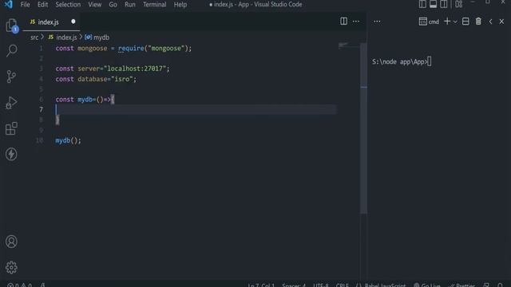Toggle the bottom panel layout
This screenshot has width=511, height=287.
coord(433,4)
